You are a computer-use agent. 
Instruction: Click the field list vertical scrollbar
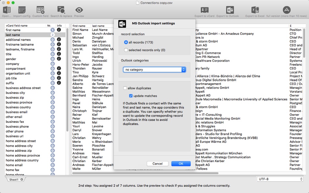click(x=67, y=80)
